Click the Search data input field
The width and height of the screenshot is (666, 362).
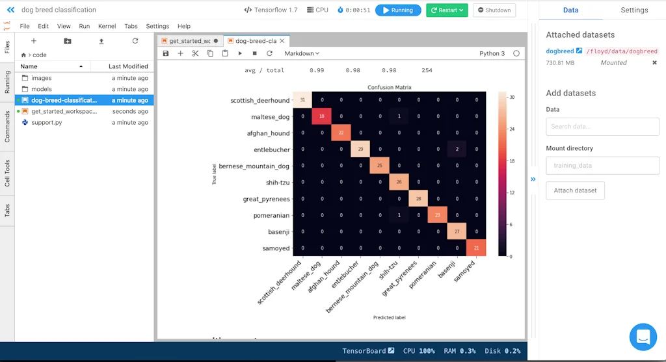(602, 127)
